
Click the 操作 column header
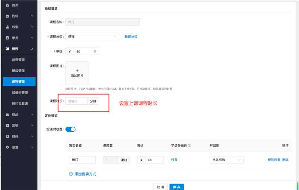point(286,145)
